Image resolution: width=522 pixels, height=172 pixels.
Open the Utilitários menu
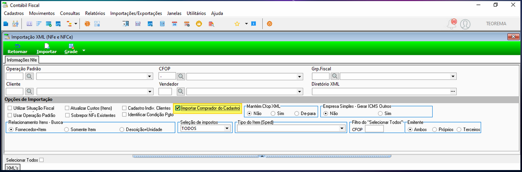196,13
